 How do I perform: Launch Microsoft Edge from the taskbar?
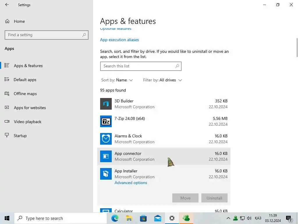pyautogui.click(x=115, y=218)
